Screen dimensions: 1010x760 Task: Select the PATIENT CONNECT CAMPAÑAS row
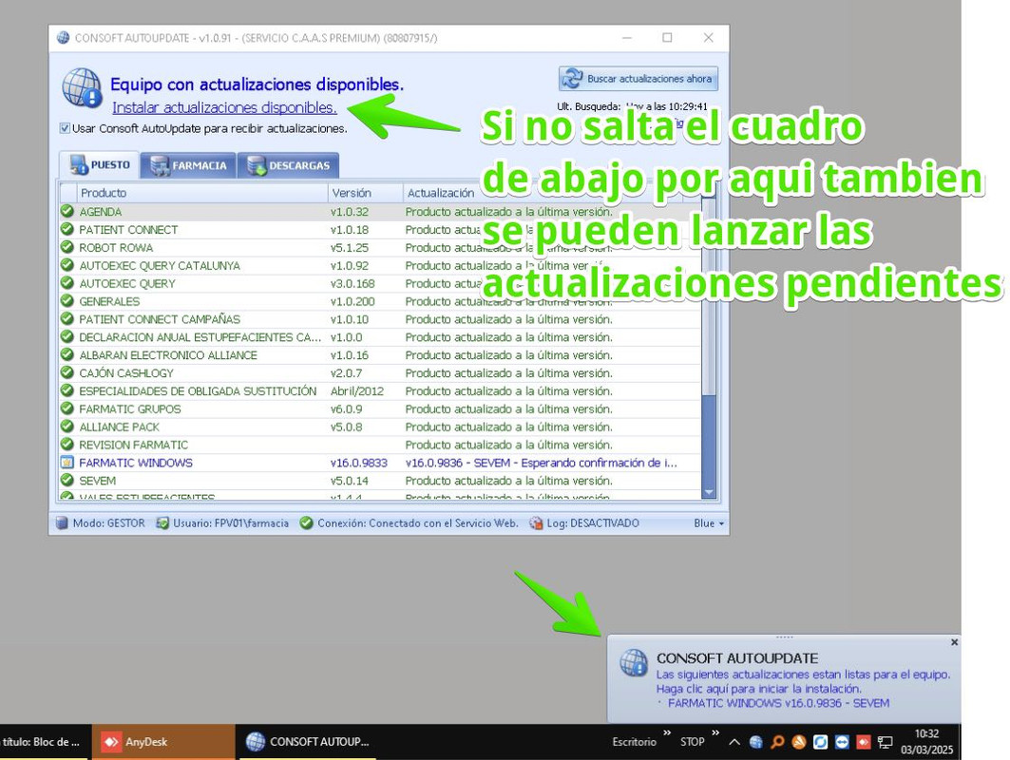(380, 319)
